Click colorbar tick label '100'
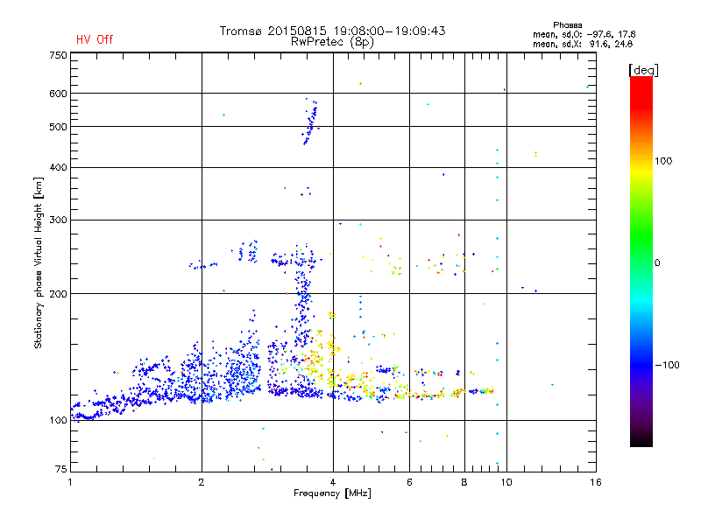The height and width of the screenshot is (525, 701). click(x=663, y=161)
